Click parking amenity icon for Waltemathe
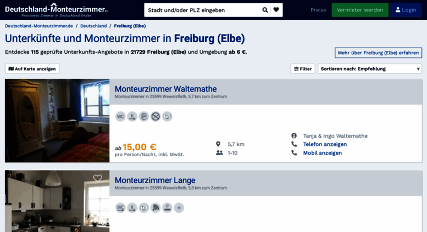The image size is (427, 232). pos(144,116)
